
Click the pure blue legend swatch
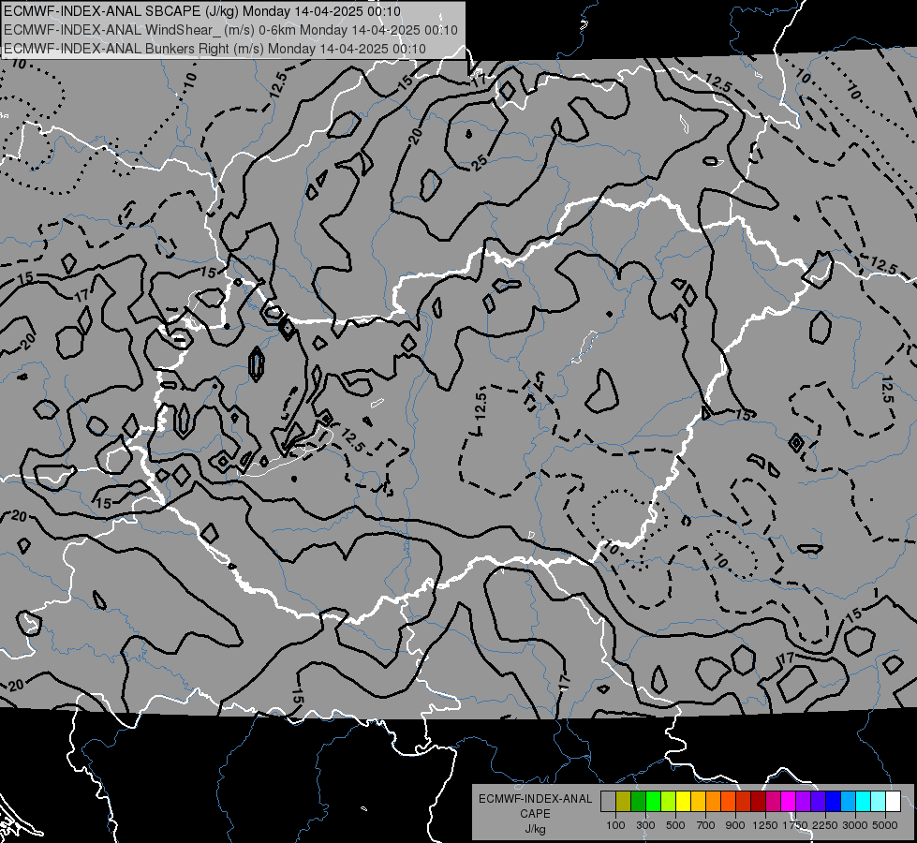click(x=833, y=801)
